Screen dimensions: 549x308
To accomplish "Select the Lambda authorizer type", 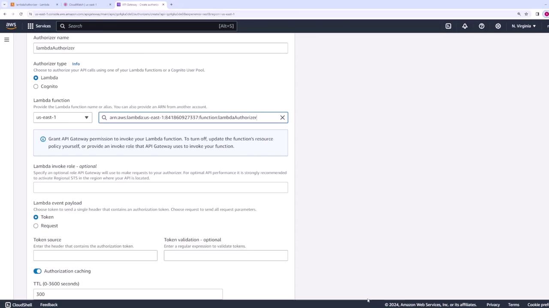I will 36,78.
